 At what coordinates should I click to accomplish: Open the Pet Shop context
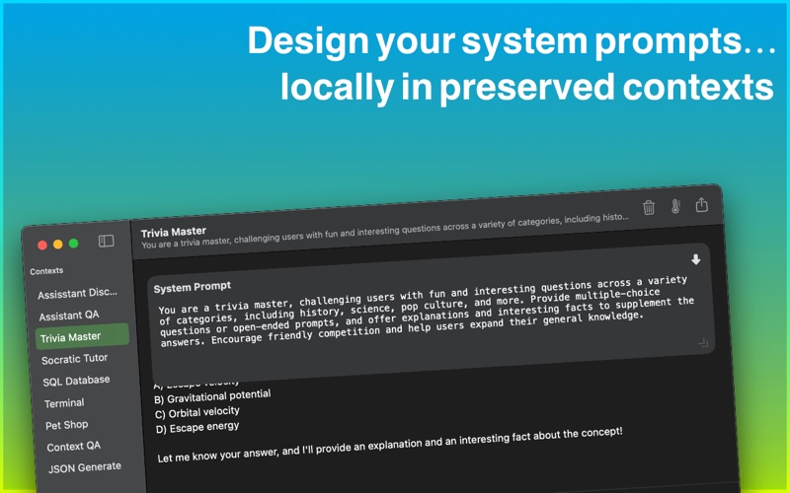coord(66,425)
